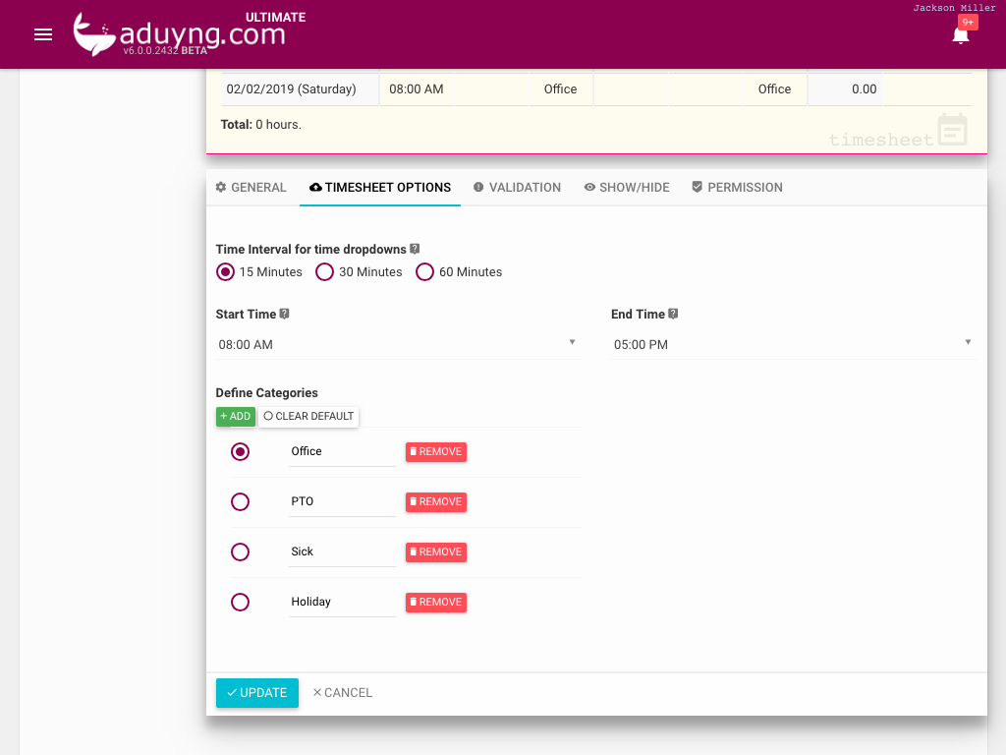
Task: Open the Start Time dropdown
Action: pyautogui.click(x=393, y=344)
